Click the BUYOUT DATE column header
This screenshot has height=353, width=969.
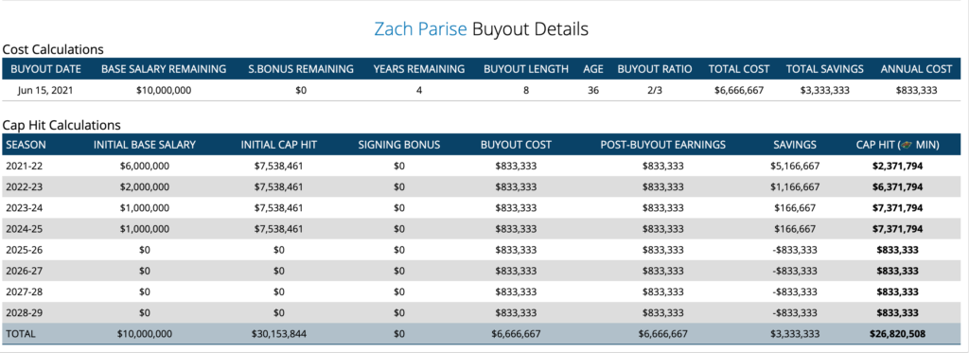(x=46, y=69)
